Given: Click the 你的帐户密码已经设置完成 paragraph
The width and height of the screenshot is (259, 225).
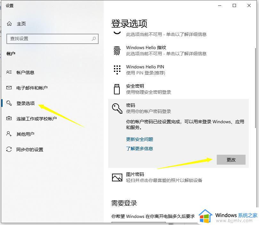Looking at the screenshot, I should pyautogui.click(x=185, y=125).
